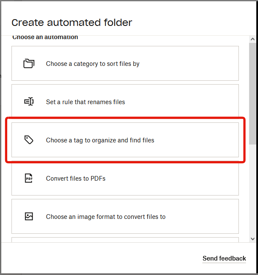Image resolution: width=258 pixels, height=275 pixels.
Task: Open the Send feedback link
Action: [x=224, y=258]
